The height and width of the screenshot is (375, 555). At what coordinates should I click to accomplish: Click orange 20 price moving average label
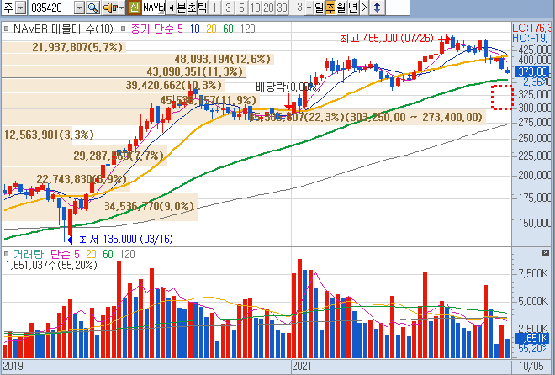pyautogui.click(x=211, y=29)
